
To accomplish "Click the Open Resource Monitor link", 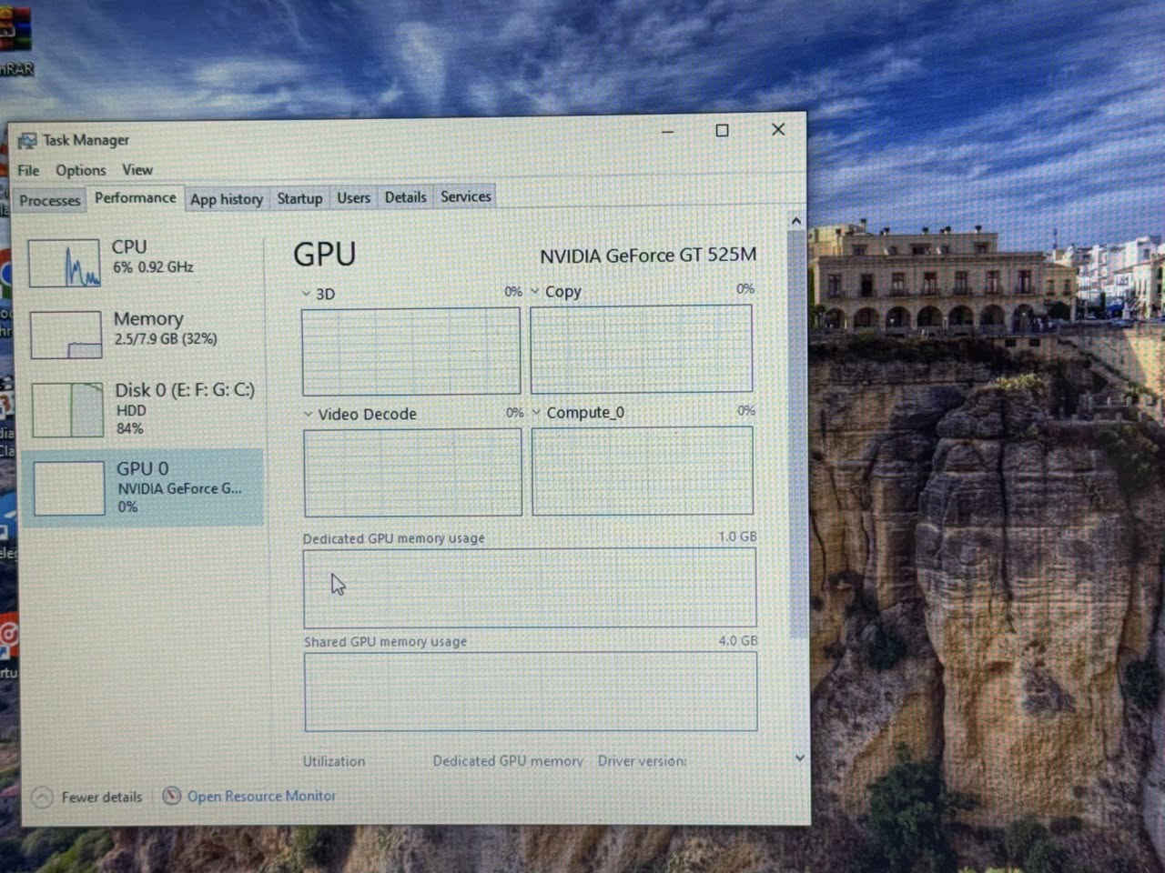I will (261, 796).
